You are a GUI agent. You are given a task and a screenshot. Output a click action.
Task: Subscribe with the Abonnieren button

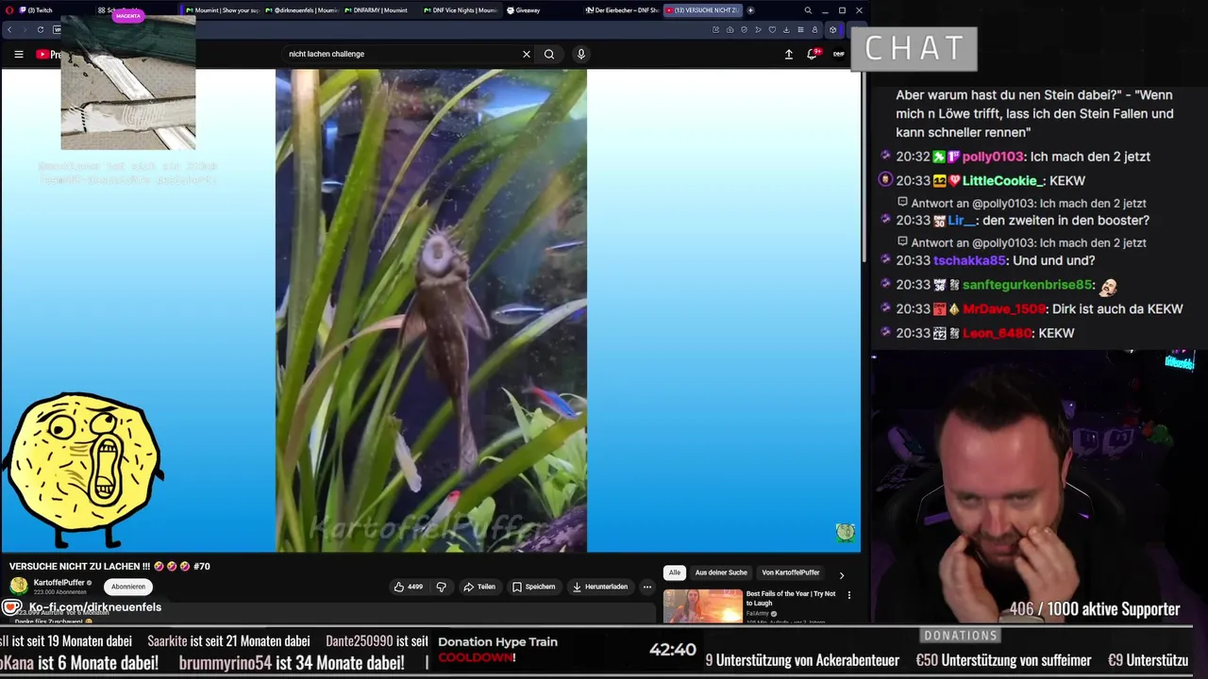pyautogui.click(x=128, y=587)
